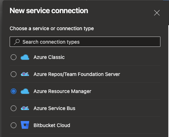Click the Azure Classic label text
Screen dimensions: 169x137
tap(49, 57)
